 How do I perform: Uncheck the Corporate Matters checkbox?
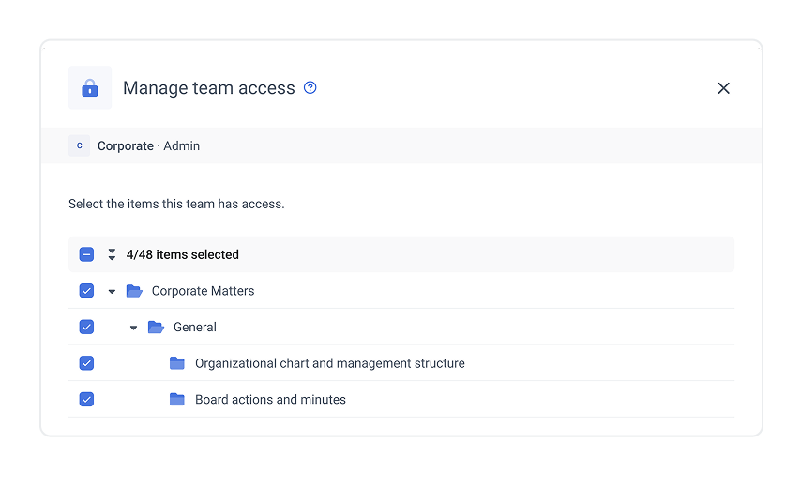point(86,291)
